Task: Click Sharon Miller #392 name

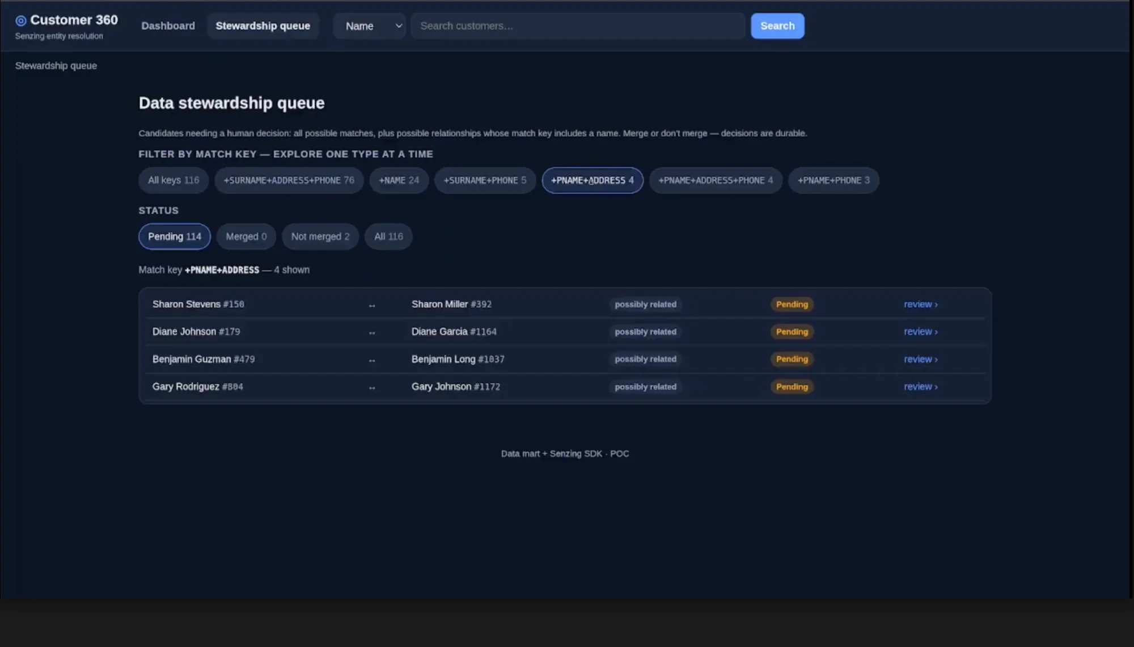Action: (451, 305)
